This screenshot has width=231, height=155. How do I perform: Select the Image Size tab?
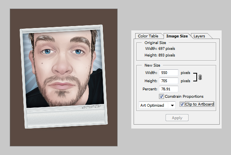coord(177,36)
